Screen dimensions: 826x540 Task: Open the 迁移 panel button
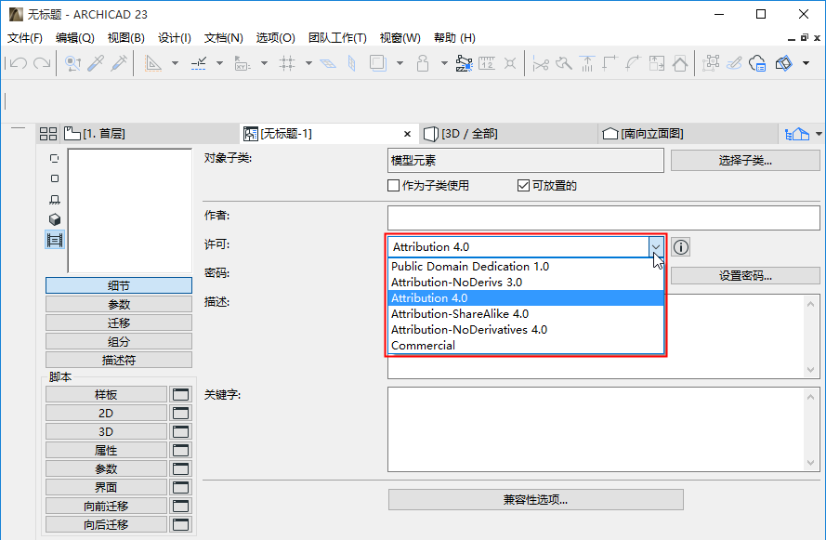(119, 323)
